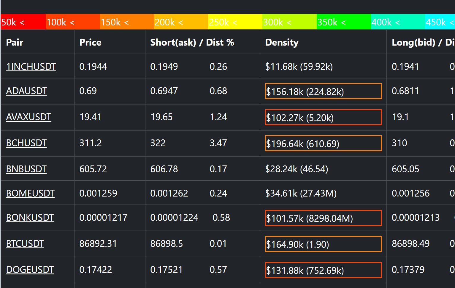Click ADAUSDT price 0.69

pyautogui.click(x=88, y=91)
